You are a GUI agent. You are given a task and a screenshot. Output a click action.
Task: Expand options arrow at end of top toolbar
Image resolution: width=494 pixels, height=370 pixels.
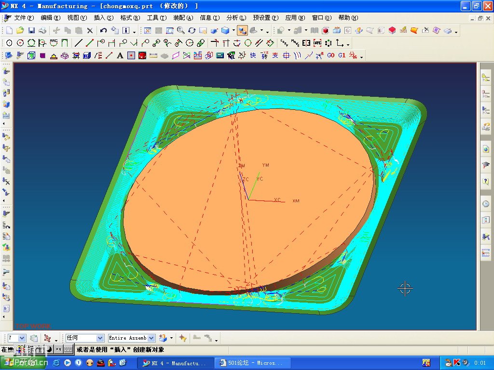456,31
